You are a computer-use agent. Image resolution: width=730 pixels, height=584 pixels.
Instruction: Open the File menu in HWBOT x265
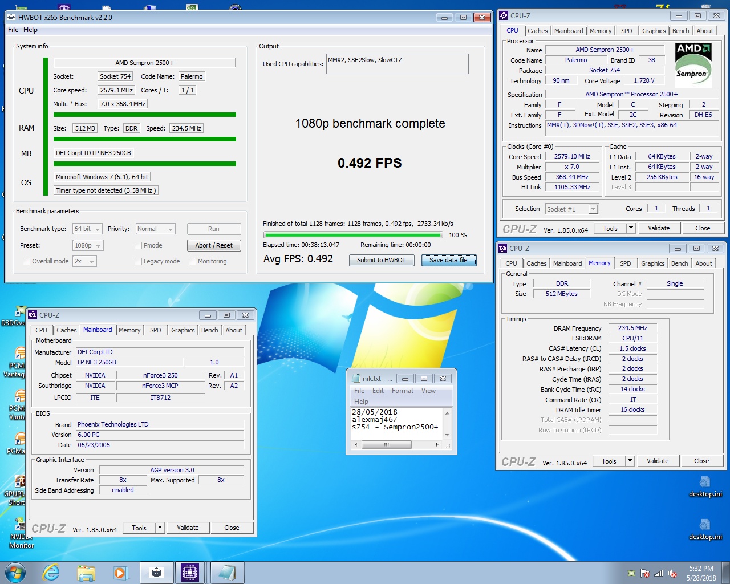coord(13,30)
